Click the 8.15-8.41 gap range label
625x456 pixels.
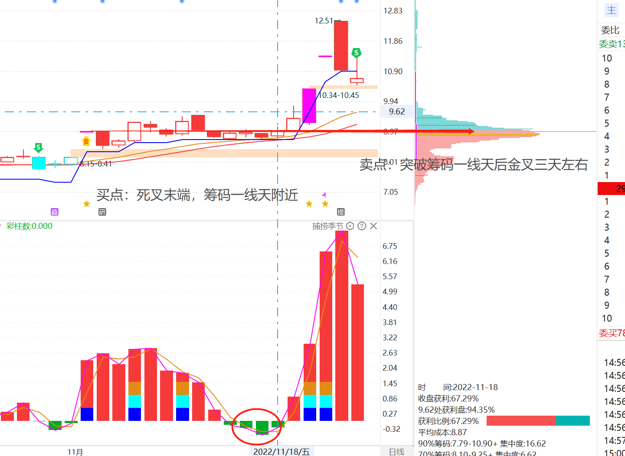point(95,164)
